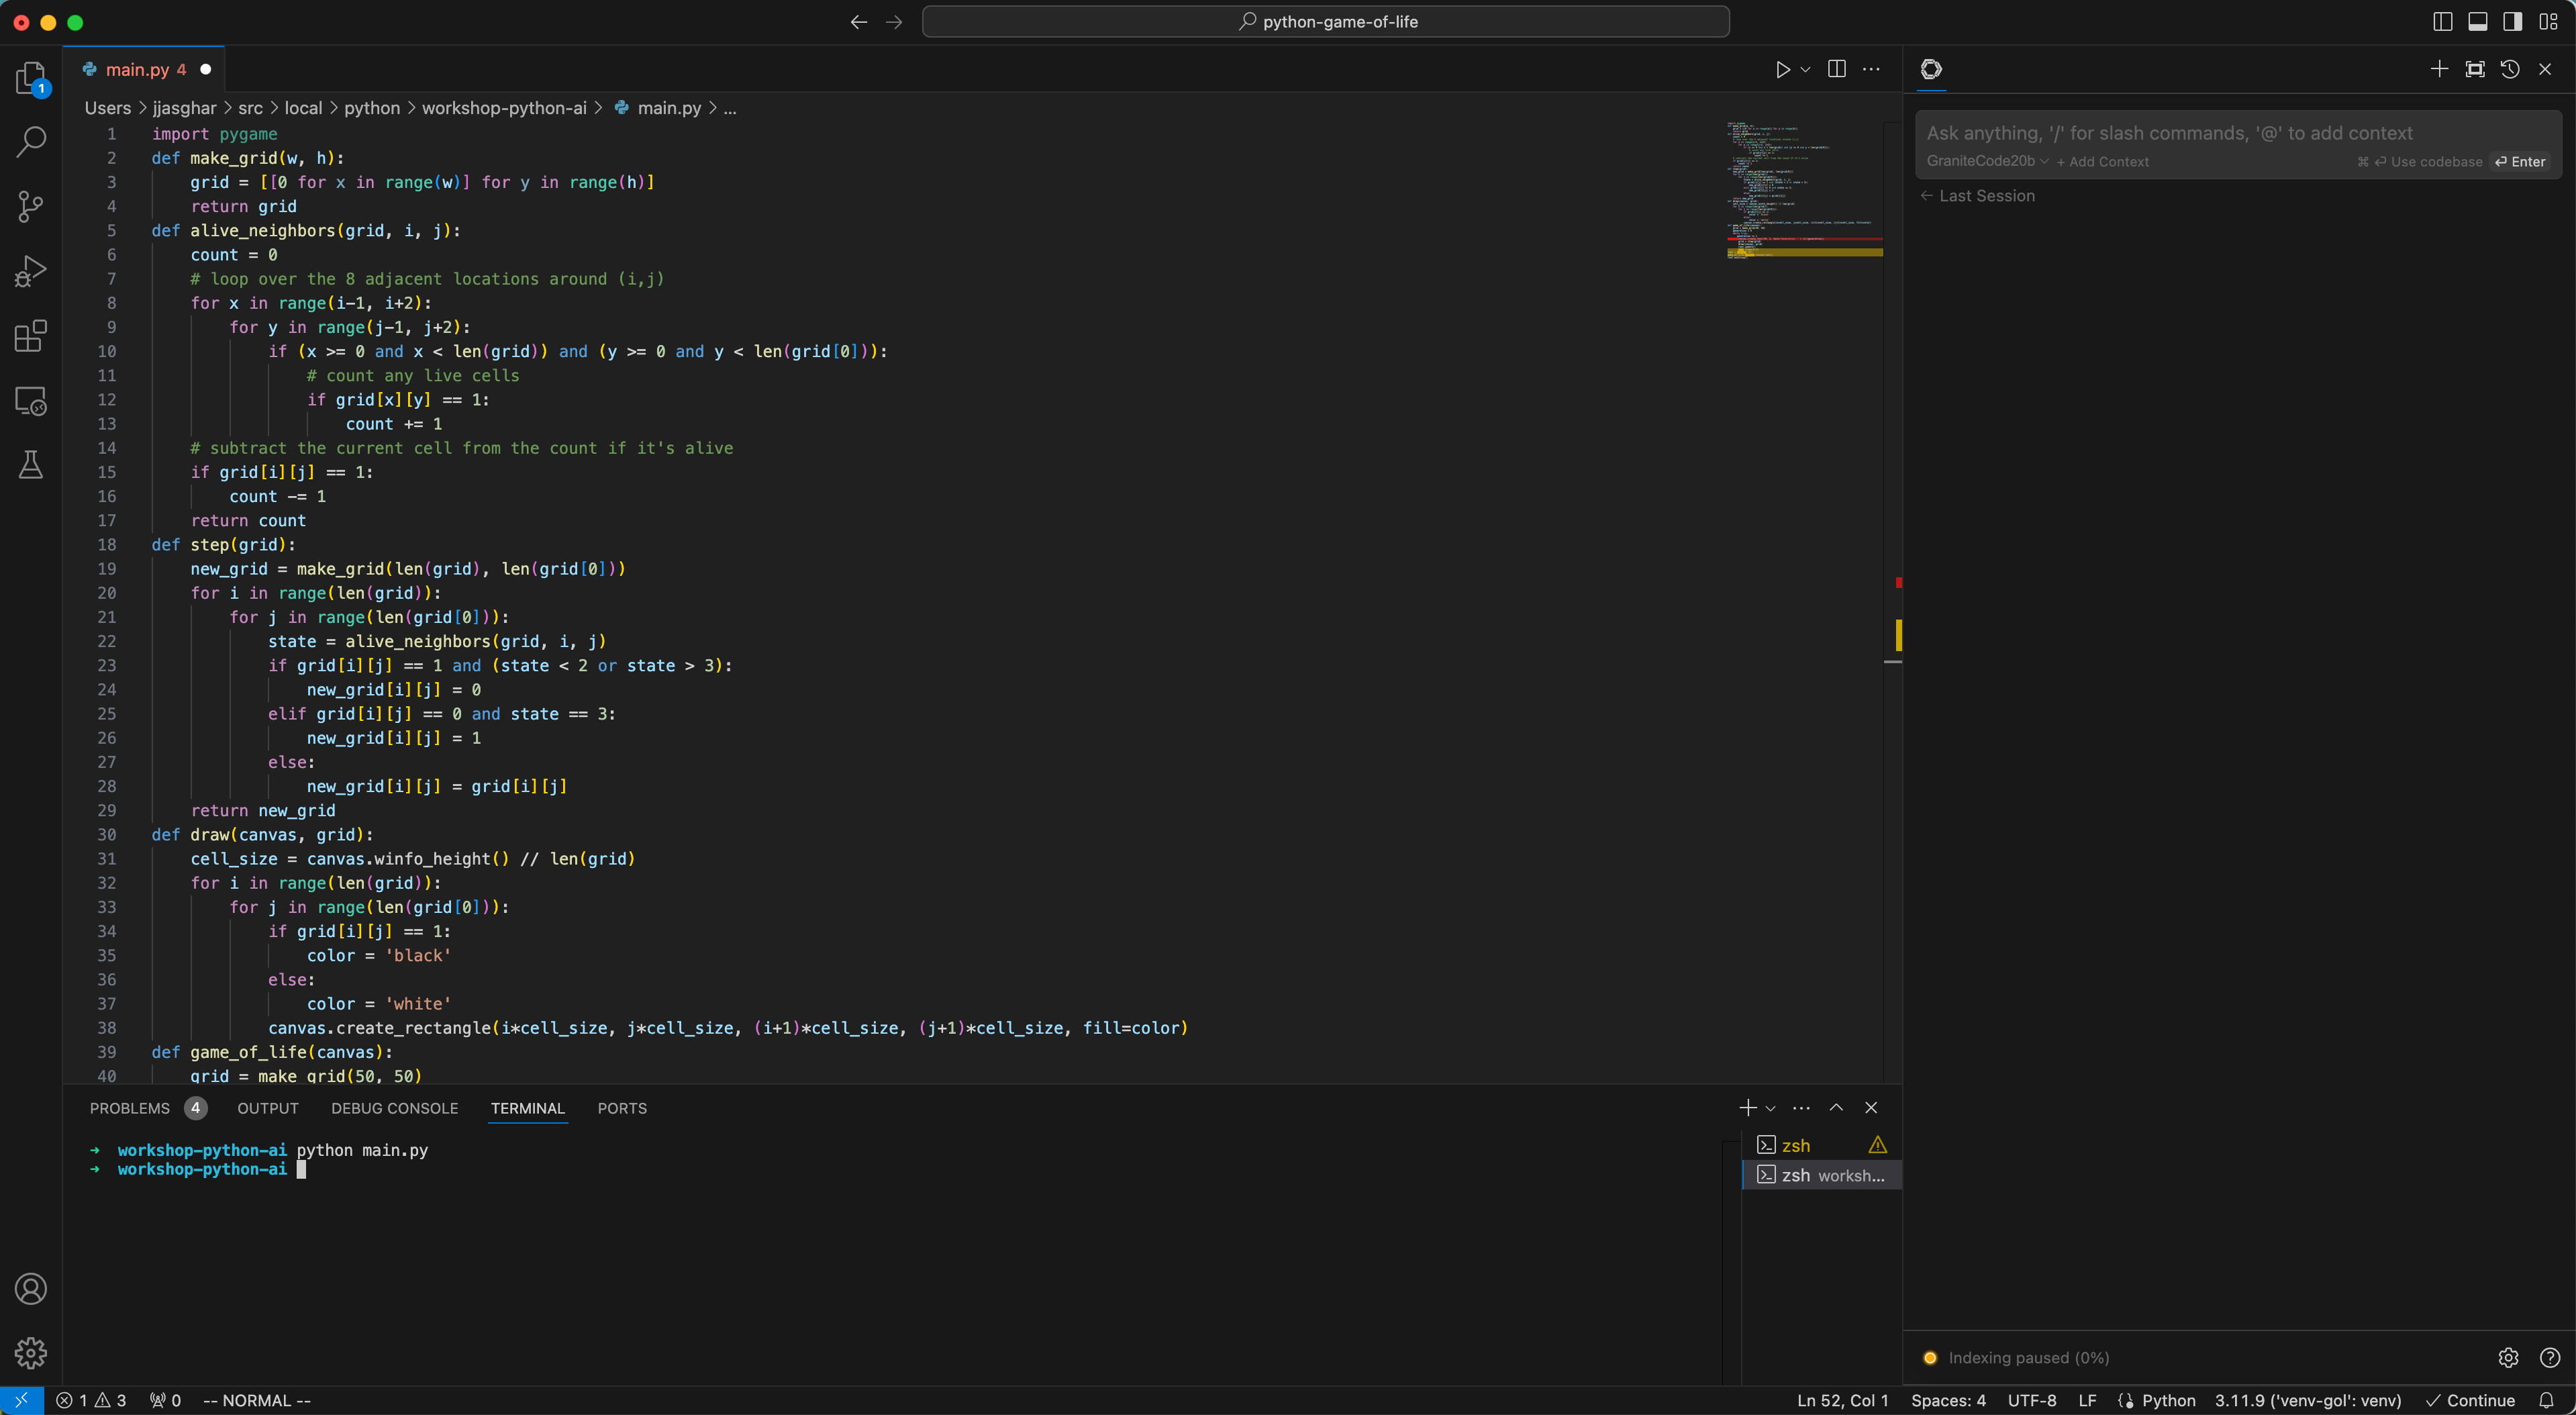Viewport: 2576px width, 1415px height.
Task: Split the editor right
Action: point(1837,69)
